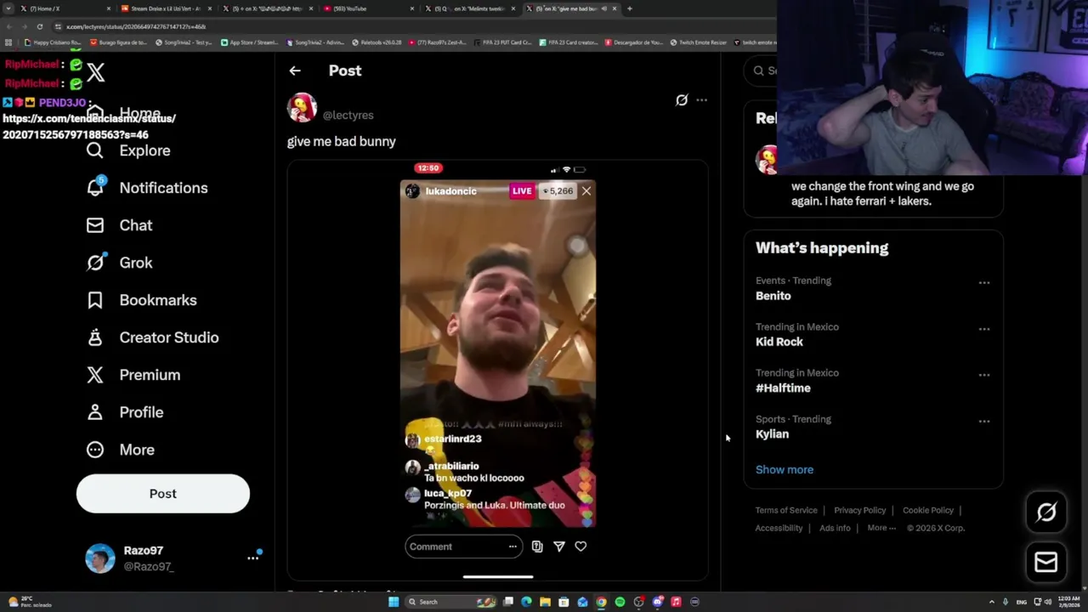The height and width of the screenshot is (612, 1088).
Task: Open Discord from the taskbar
Action: (x=657, y=602)
